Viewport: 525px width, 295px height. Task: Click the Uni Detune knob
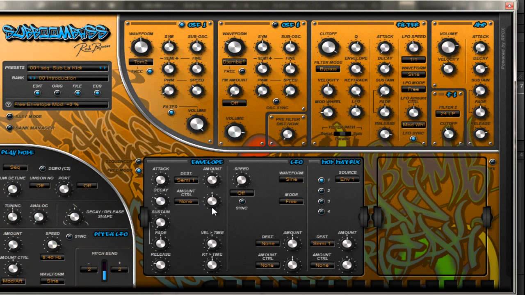pos(13,189)
